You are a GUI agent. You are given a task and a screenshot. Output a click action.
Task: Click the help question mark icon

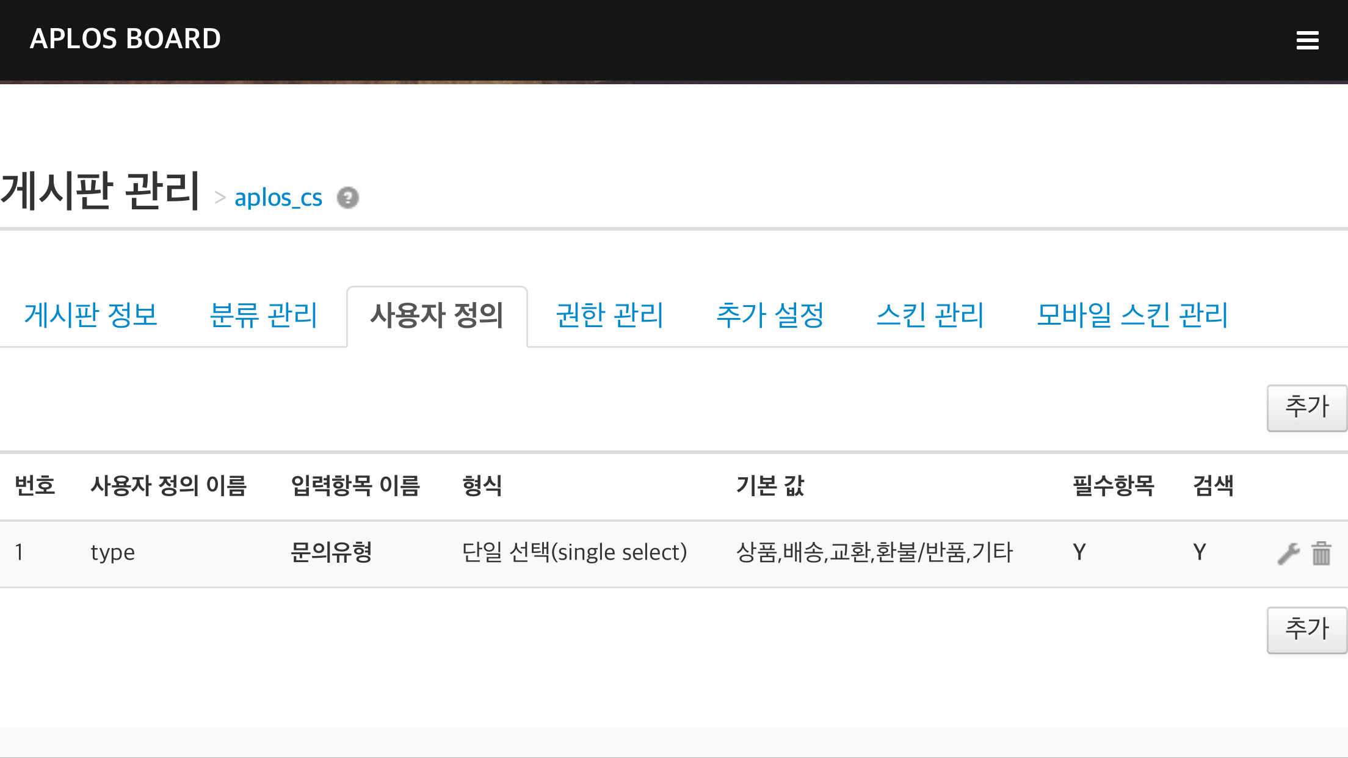click(x=348, y=198)
